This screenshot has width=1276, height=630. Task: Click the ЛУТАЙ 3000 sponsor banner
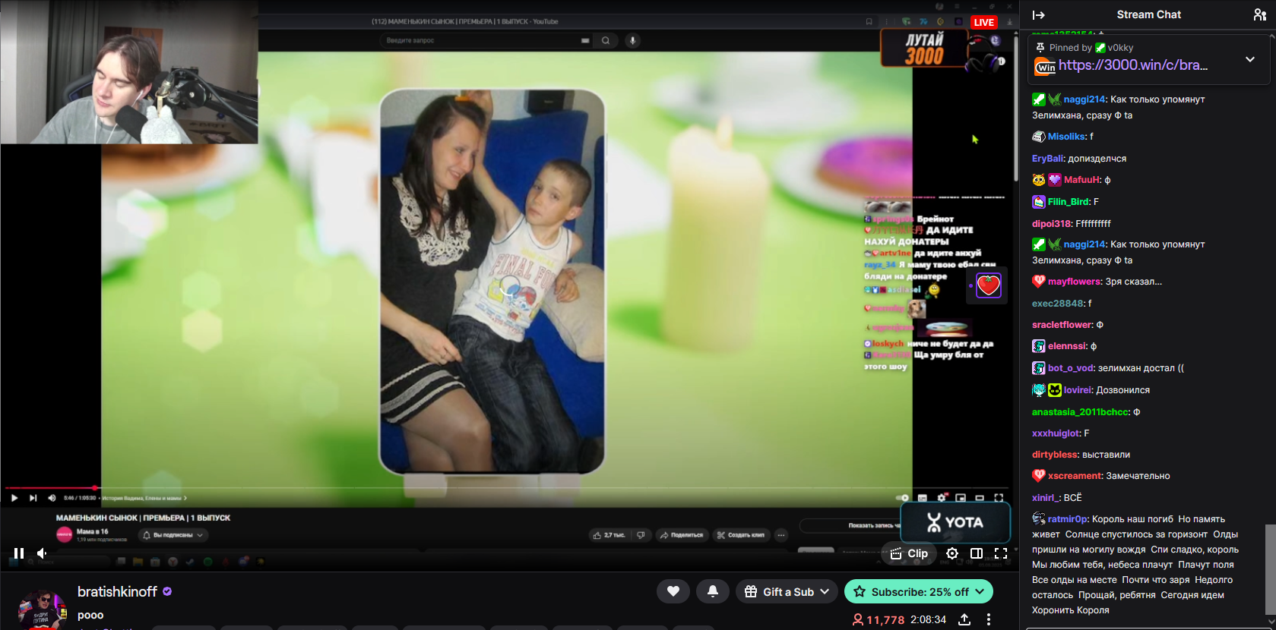pos(924,49)
